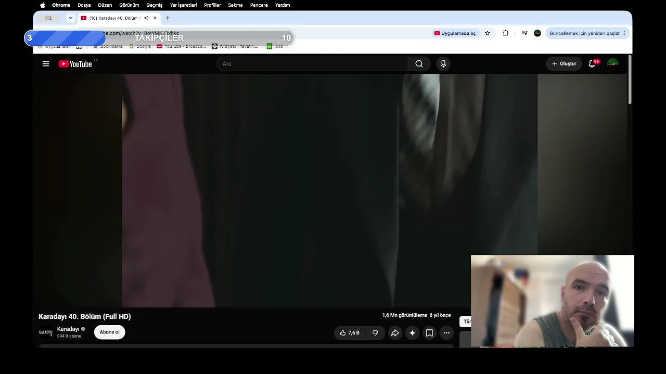This screenshot has width=666, height=374.
Task: Open the Görünüm menu
Action: click(129, 5)
